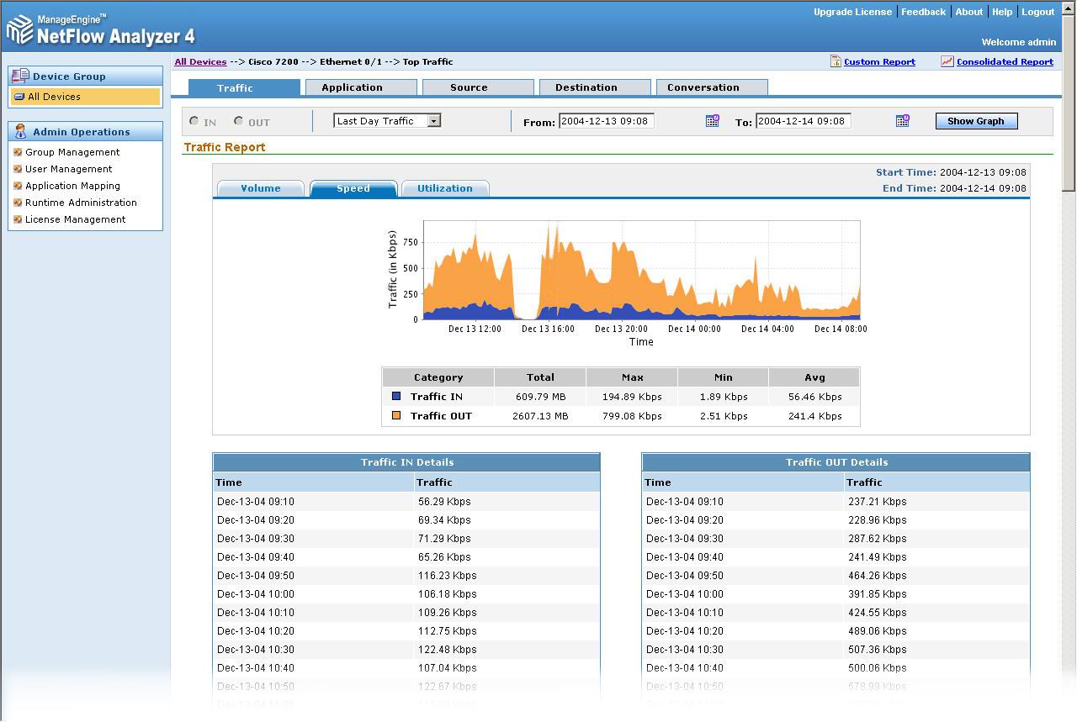Click the To date input field
The image size is (1077, 722).
tap(804, 121)
